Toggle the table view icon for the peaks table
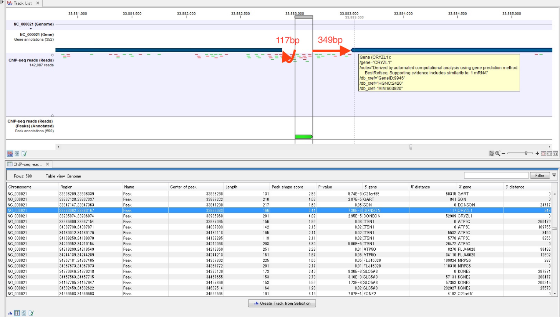The image size is (560, 317). point(17,313)
